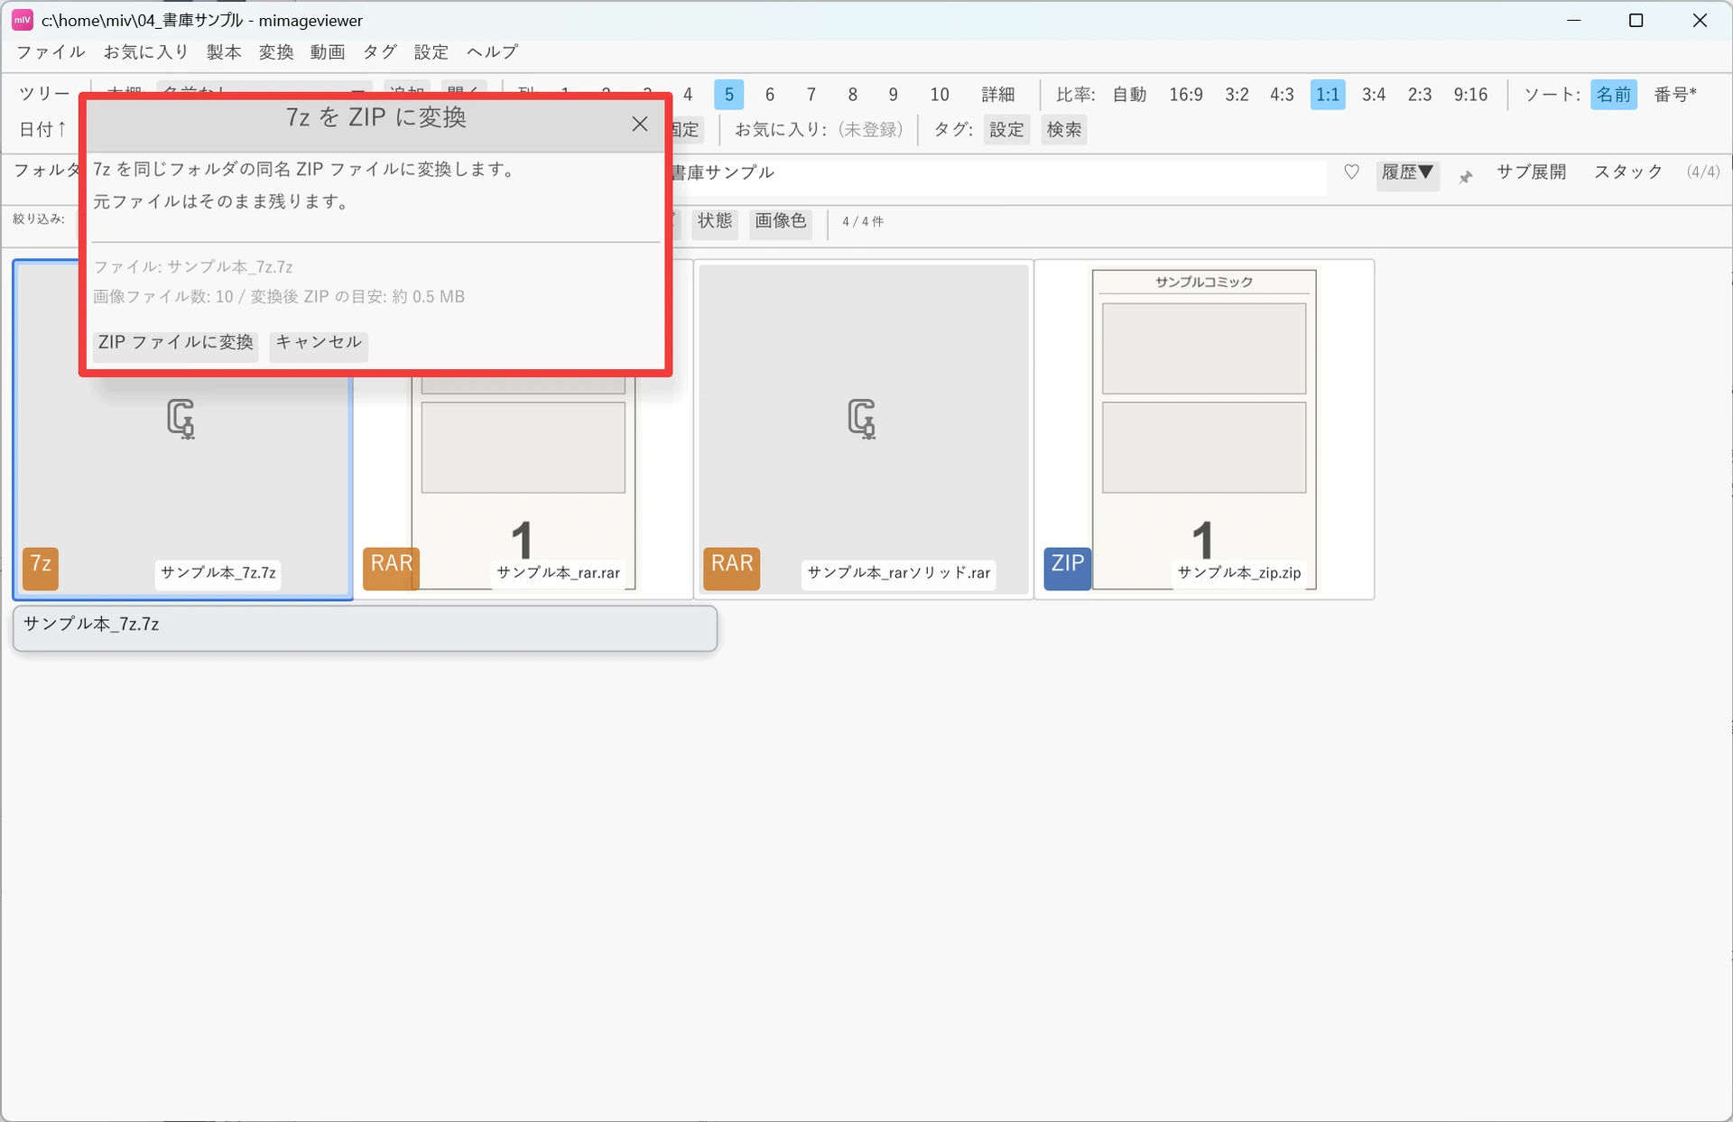Click the ZIP format badge
The image size is (1733, 1122).
(1068, 569)
